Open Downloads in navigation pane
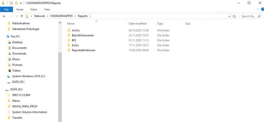264x122 pixels. (x=19, y=53)
